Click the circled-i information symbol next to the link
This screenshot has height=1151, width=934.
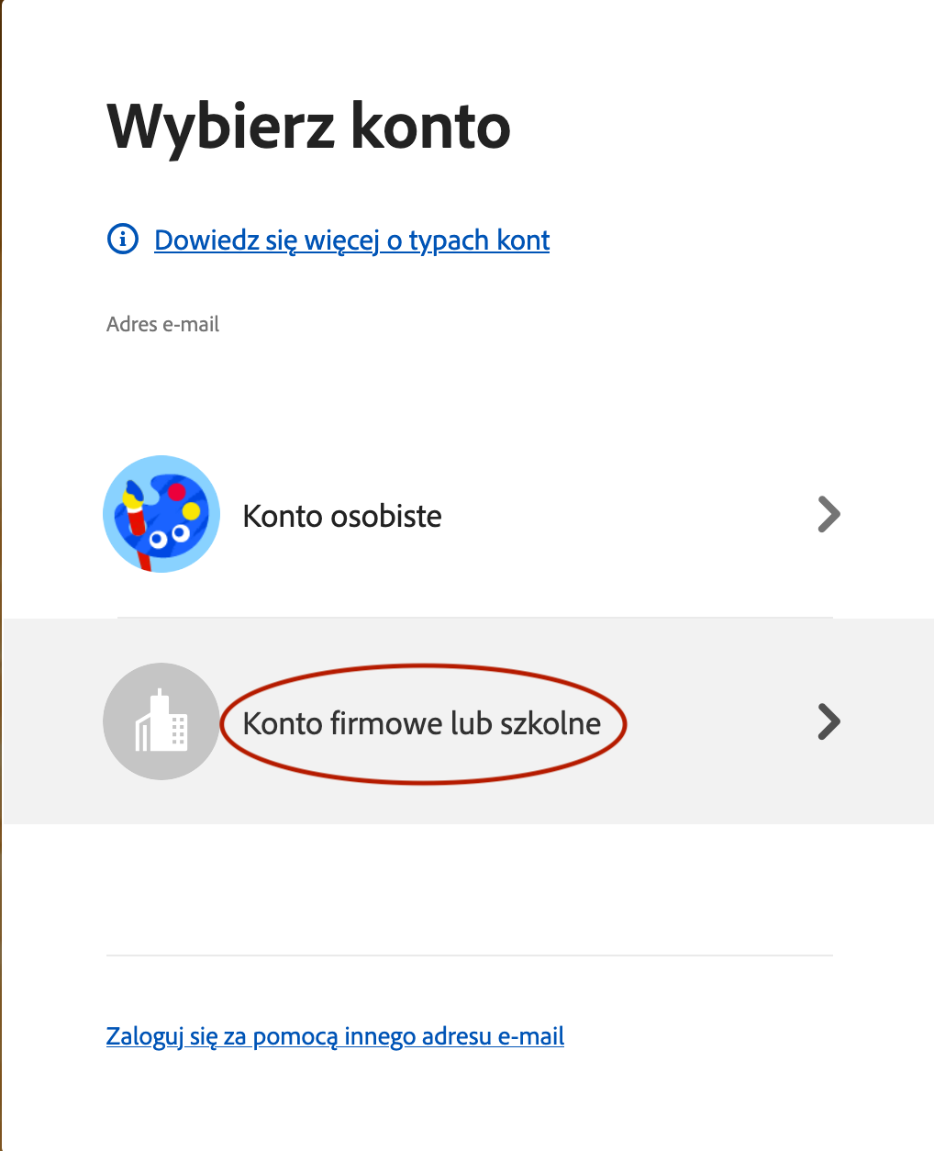click(x=122, y=240)
